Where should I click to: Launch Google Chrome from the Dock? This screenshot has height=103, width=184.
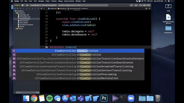point(34,98)
